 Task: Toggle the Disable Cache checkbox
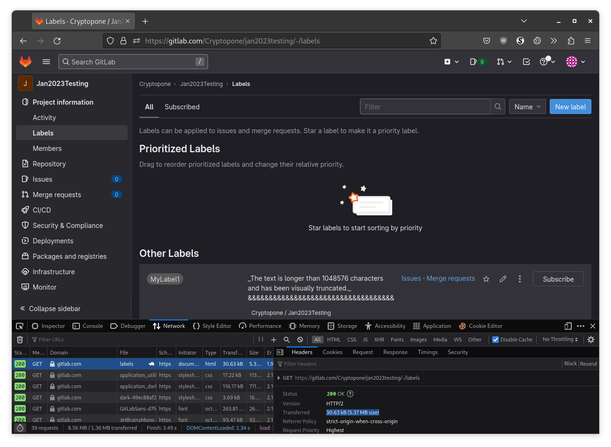pos(496,340)
